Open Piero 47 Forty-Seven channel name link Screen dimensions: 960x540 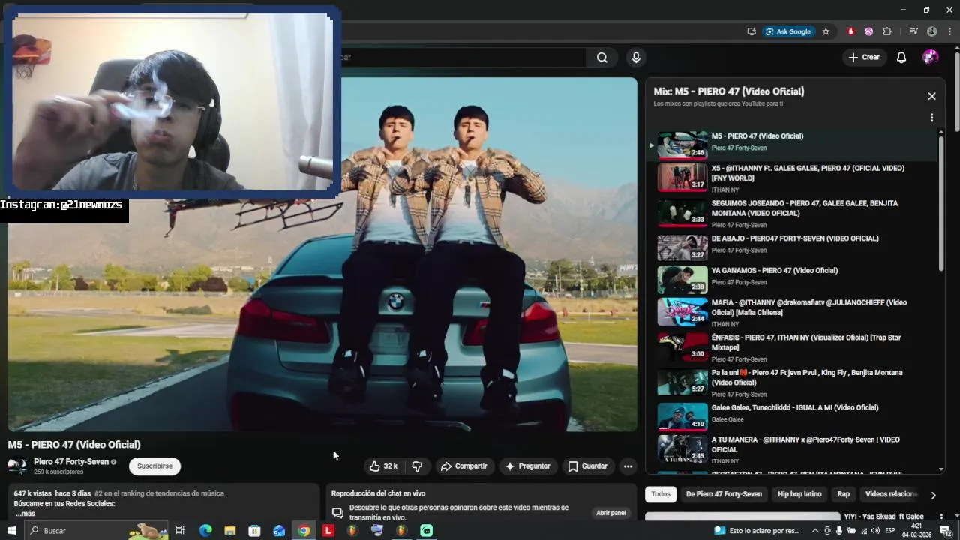click(x=71, y=462)
